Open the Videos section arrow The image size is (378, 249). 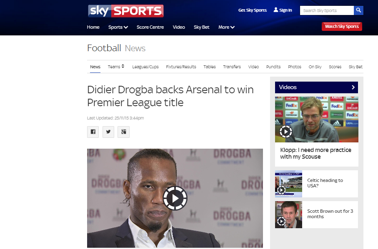click(x=353, y=87)
